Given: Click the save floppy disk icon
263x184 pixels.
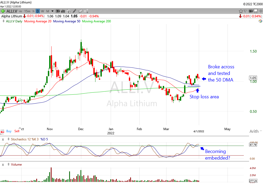Looking at the screenshot, I should (x=256, y=11).
